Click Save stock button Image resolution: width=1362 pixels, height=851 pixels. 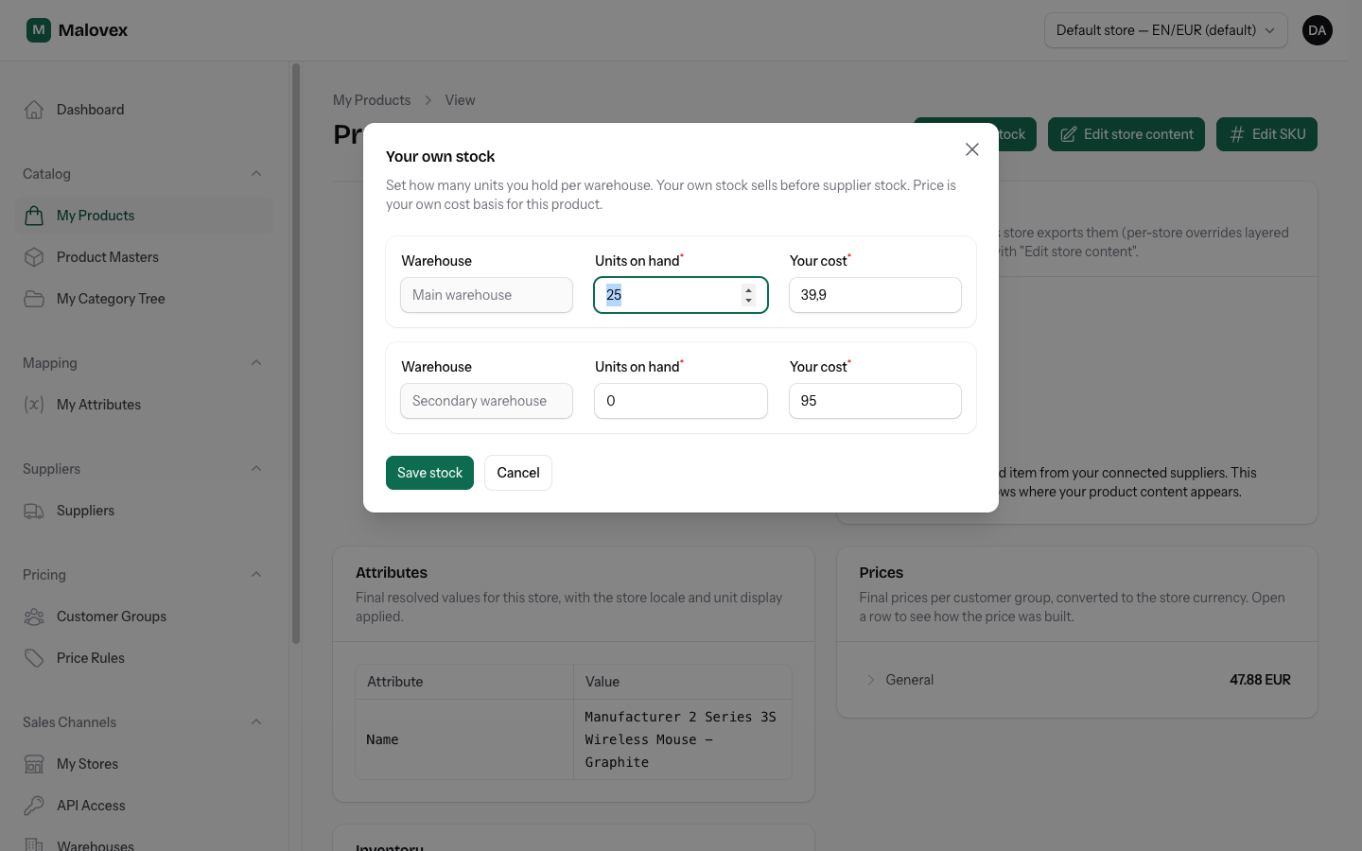[x=429, y=473]
